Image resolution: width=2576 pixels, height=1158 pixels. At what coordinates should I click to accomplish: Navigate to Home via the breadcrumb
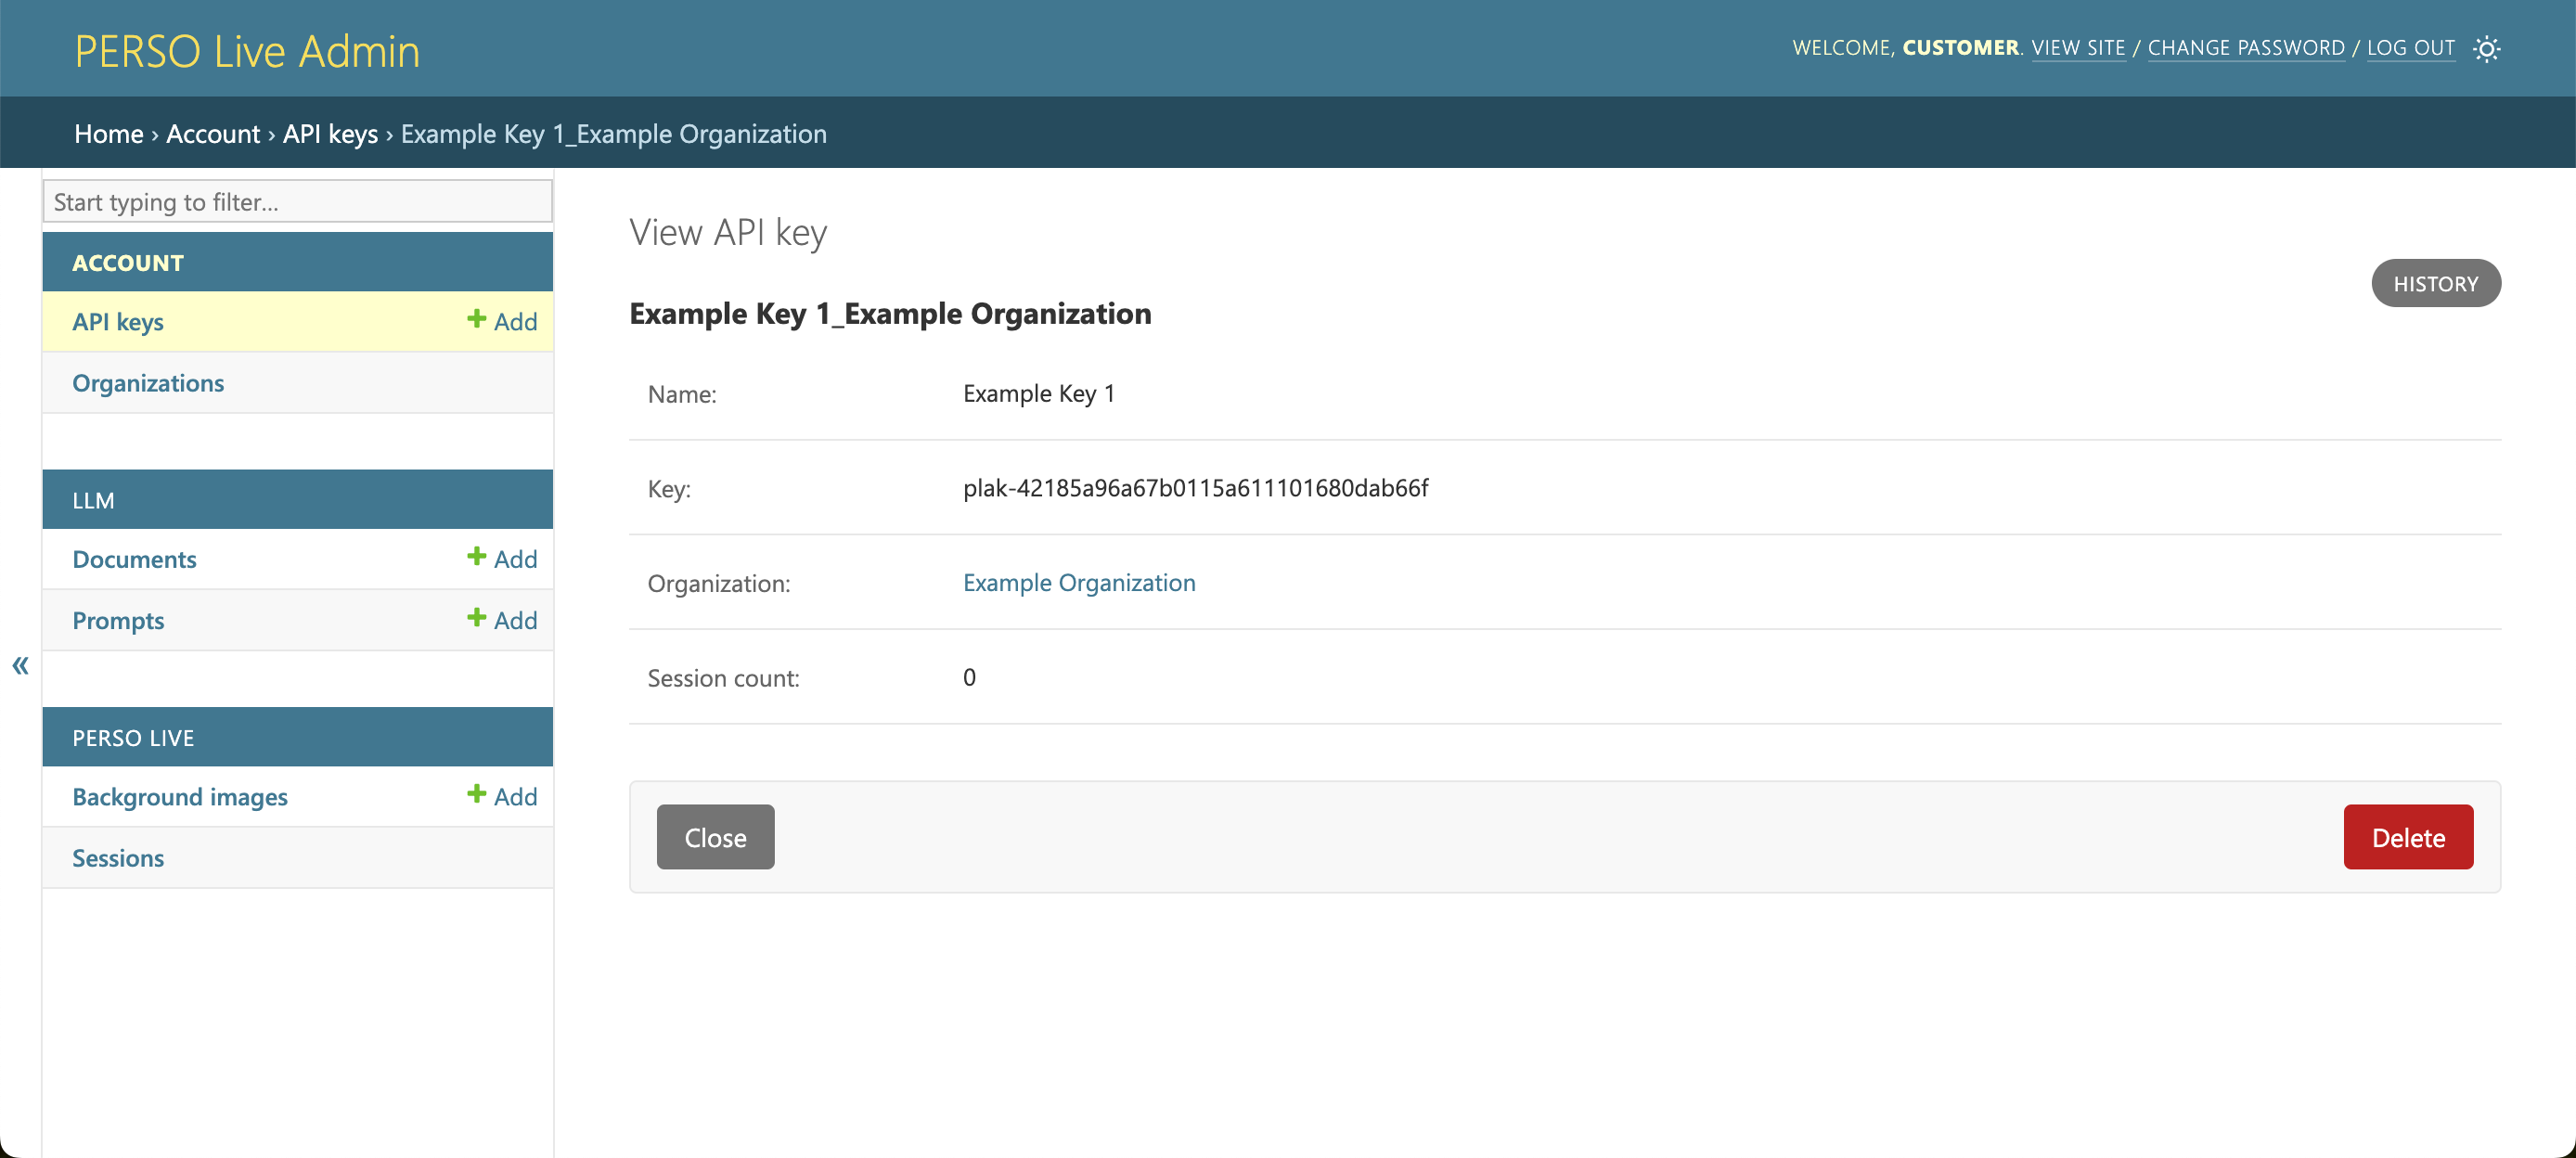[x=108, y=133]
